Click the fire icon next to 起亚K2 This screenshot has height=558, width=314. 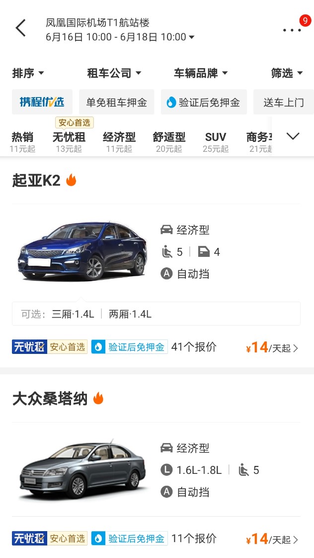[72, 180]
